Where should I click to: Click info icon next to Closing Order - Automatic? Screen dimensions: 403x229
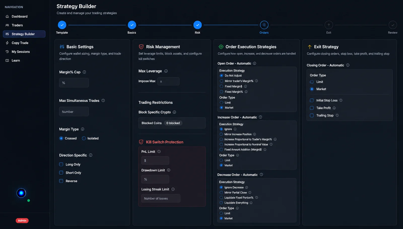coord(348,65)
